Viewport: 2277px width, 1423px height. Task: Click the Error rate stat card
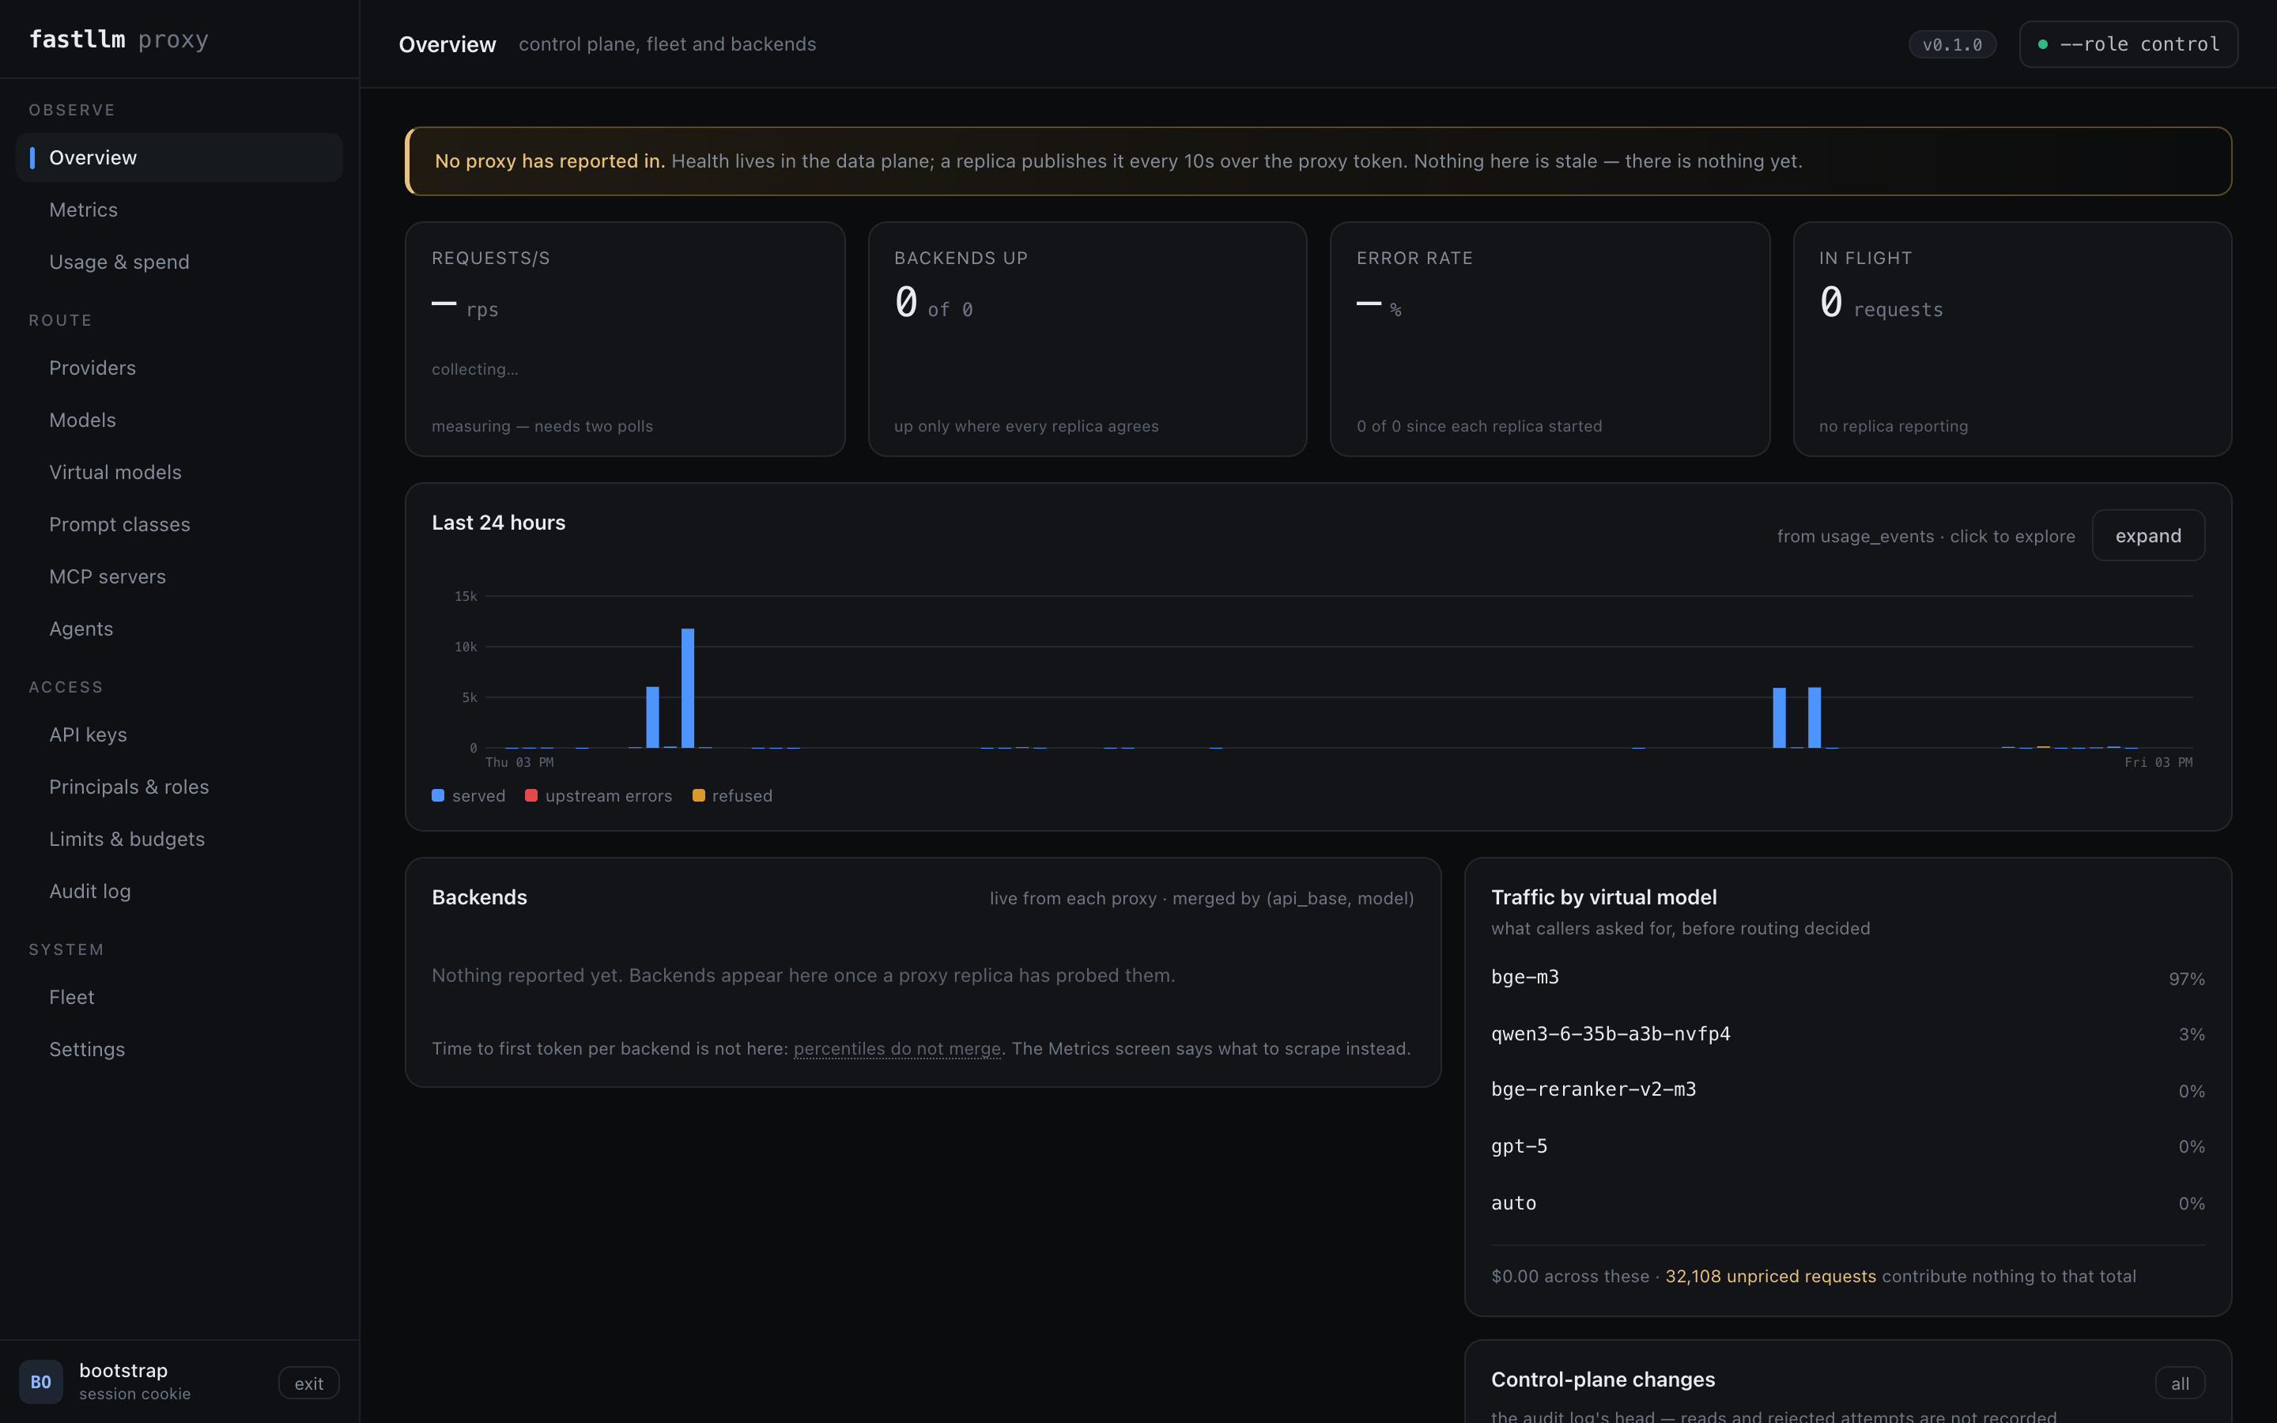pyautogui.click(x=1550, y=339)
